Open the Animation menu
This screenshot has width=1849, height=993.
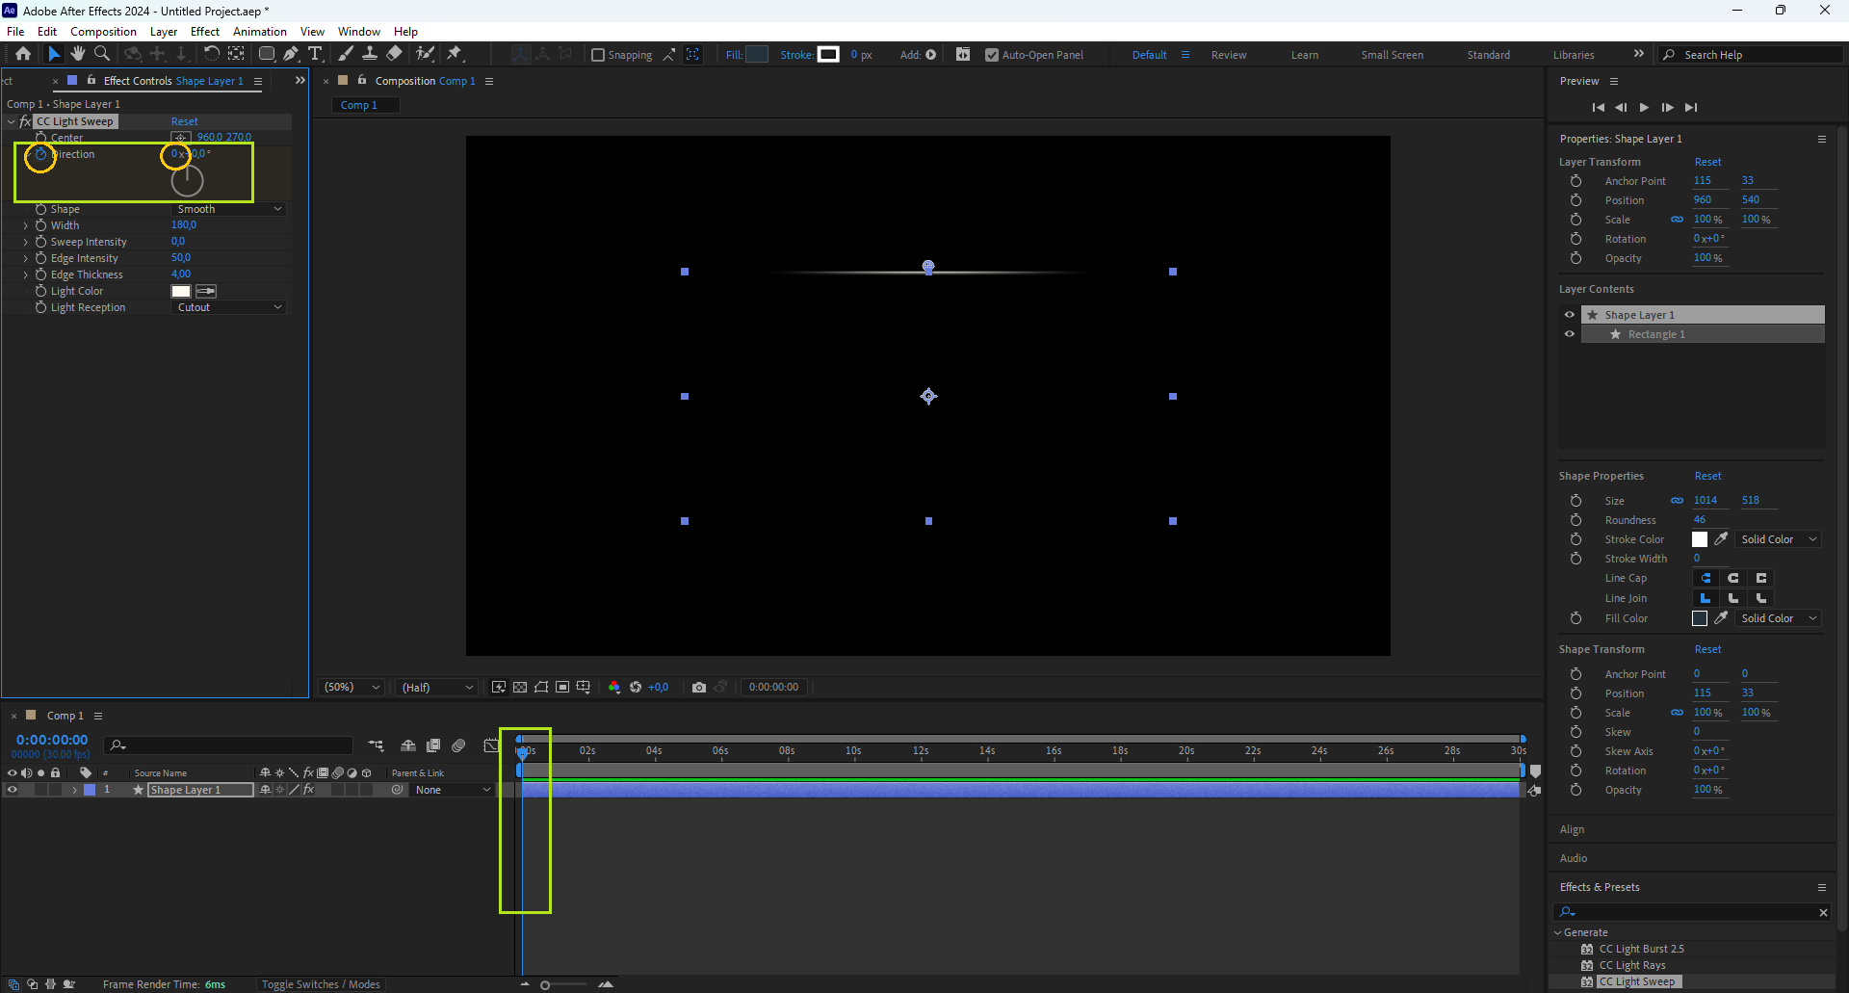(x=259, y=32)
